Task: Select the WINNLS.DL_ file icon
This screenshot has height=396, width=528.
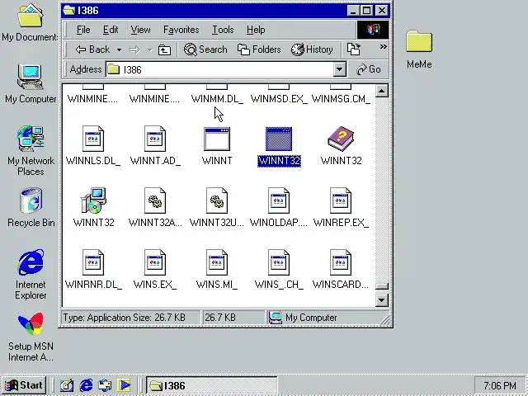Action: pyautogui.click(x=93, y=139)
